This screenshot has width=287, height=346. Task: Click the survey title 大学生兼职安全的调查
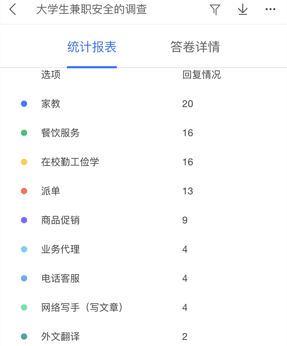[91, 10]
